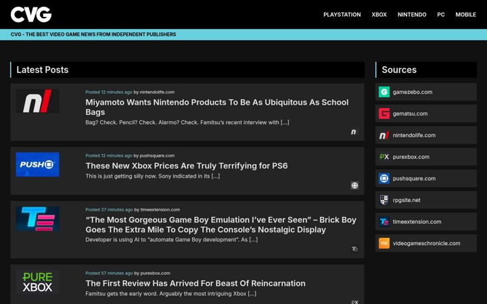487x304 pixels.
Task: Click timeextension.com byline on Brick Boy post
Action: click(x=160, y=209)
